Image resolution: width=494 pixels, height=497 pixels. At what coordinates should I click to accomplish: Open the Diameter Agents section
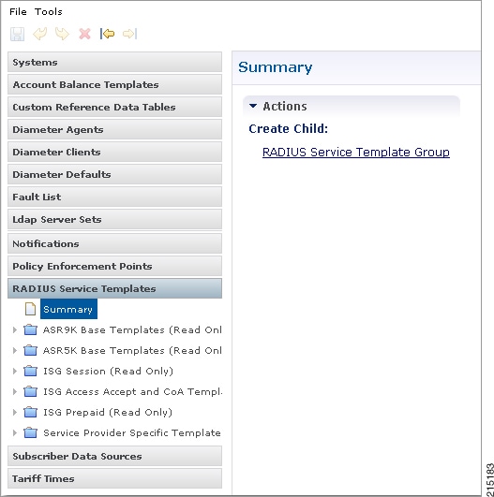click(114, 129)
